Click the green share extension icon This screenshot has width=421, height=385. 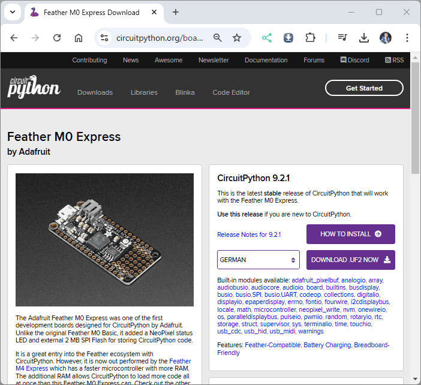pos(267,38)
